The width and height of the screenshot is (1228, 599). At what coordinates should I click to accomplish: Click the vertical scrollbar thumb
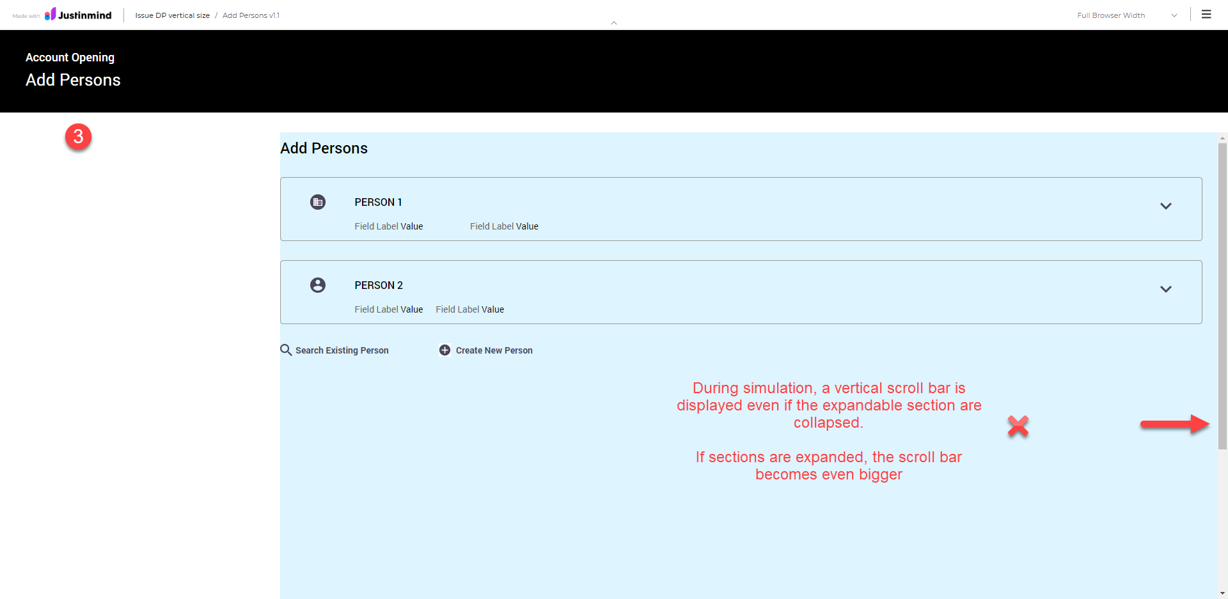pos(1222,294)
